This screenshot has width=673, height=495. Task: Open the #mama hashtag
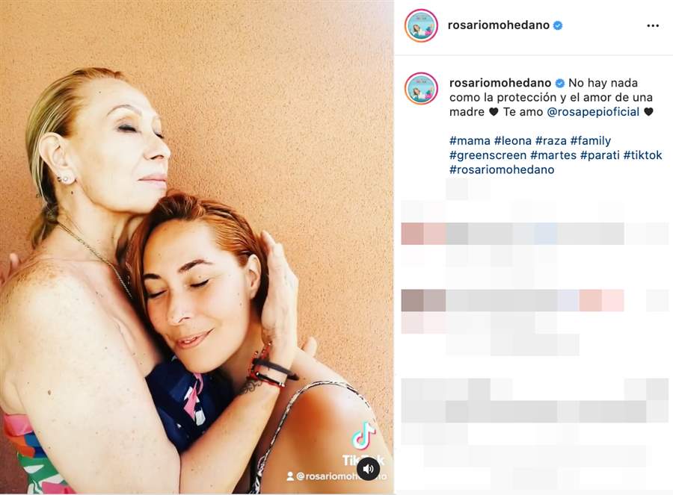pos(470,140)
